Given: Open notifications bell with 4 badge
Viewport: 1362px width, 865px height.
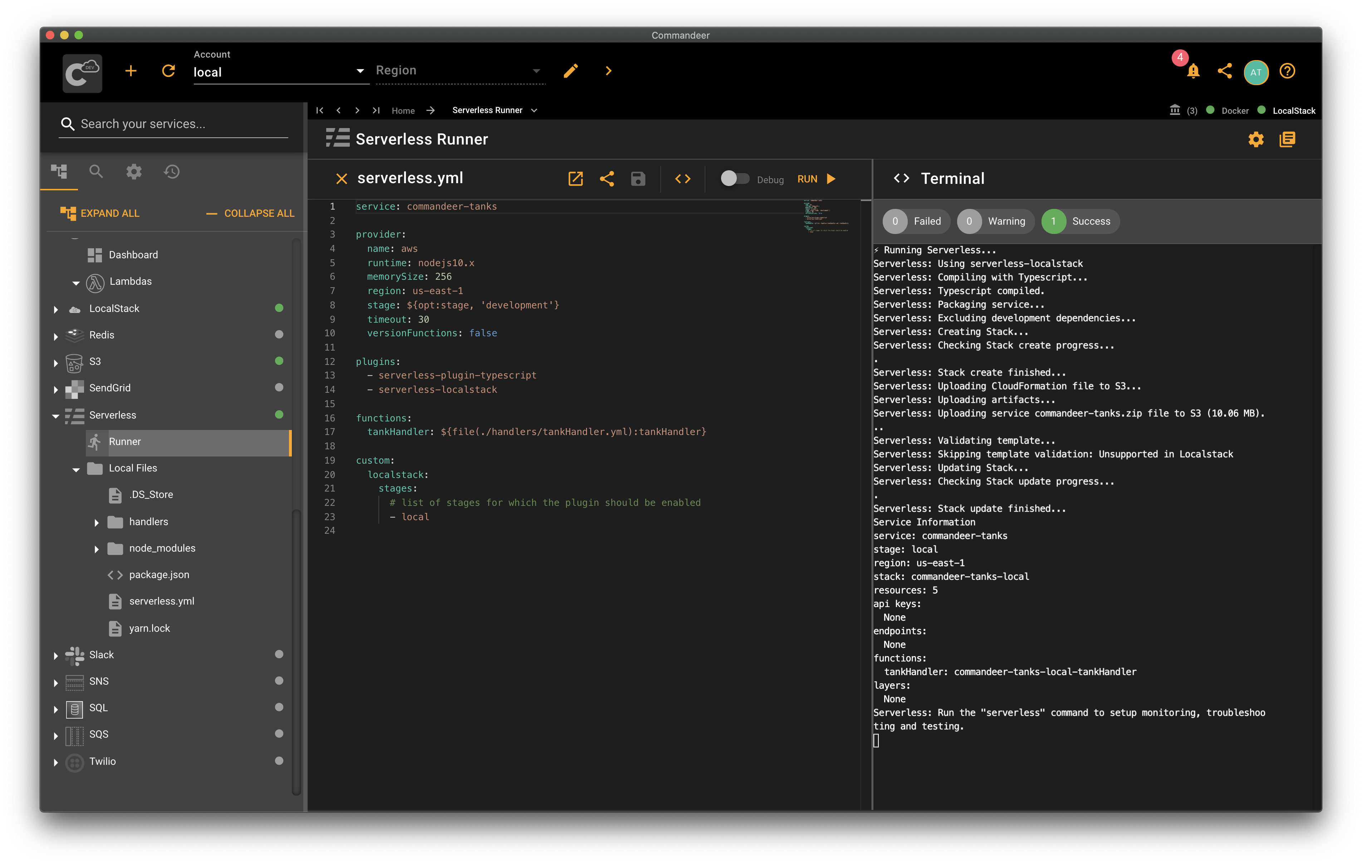Looking at the screenshot, I should click(1193, 71).
